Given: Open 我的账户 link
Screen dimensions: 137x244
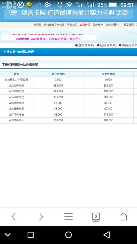Looking at the screenshot, I should pyautogui.click(x=98, y=25).
